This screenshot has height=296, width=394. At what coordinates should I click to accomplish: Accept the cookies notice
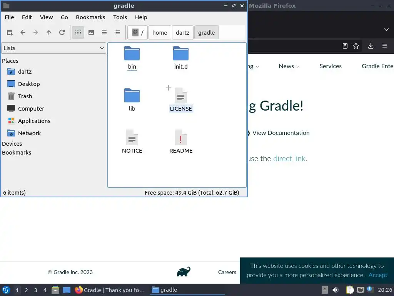point(378,275)
